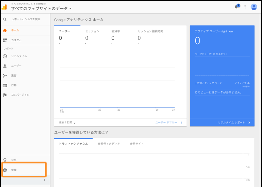The image size is (262, 187).
Task: Switch to the 参照サイト tab
Action: coord(137,144)
